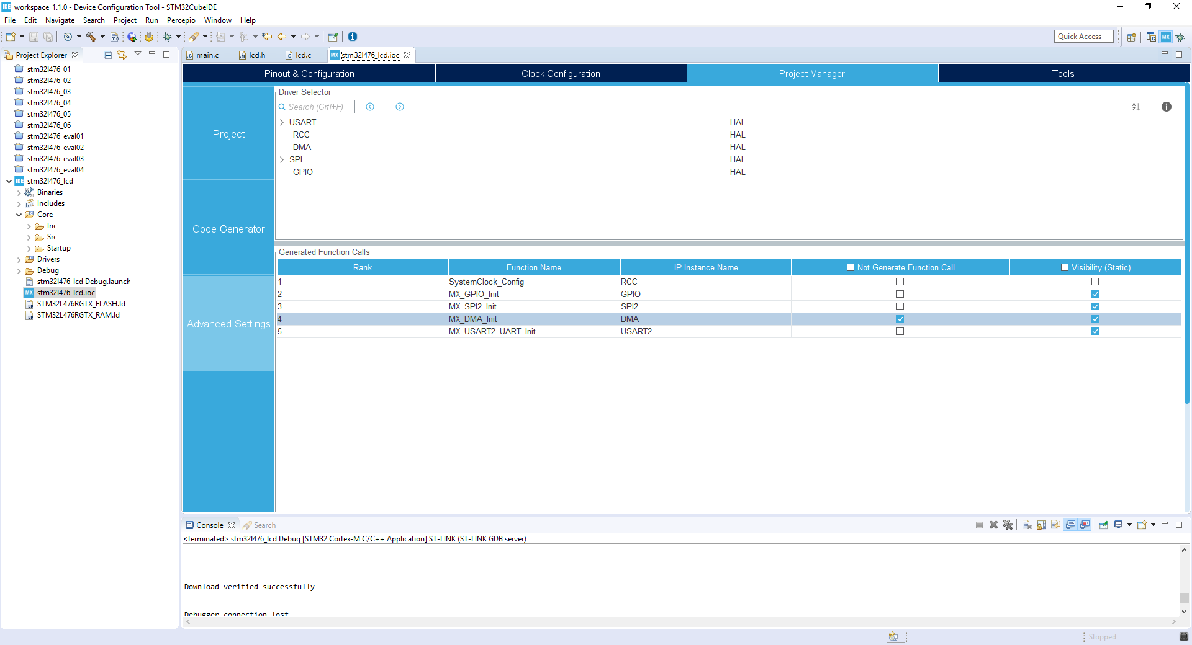
Task: Expand the USART driver entry
Action: [282, 122]
